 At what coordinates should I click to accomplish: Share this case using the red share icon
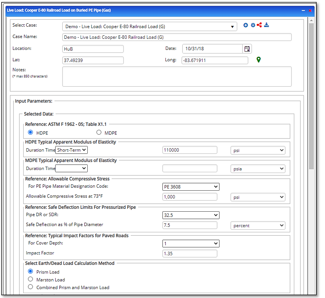259,25
